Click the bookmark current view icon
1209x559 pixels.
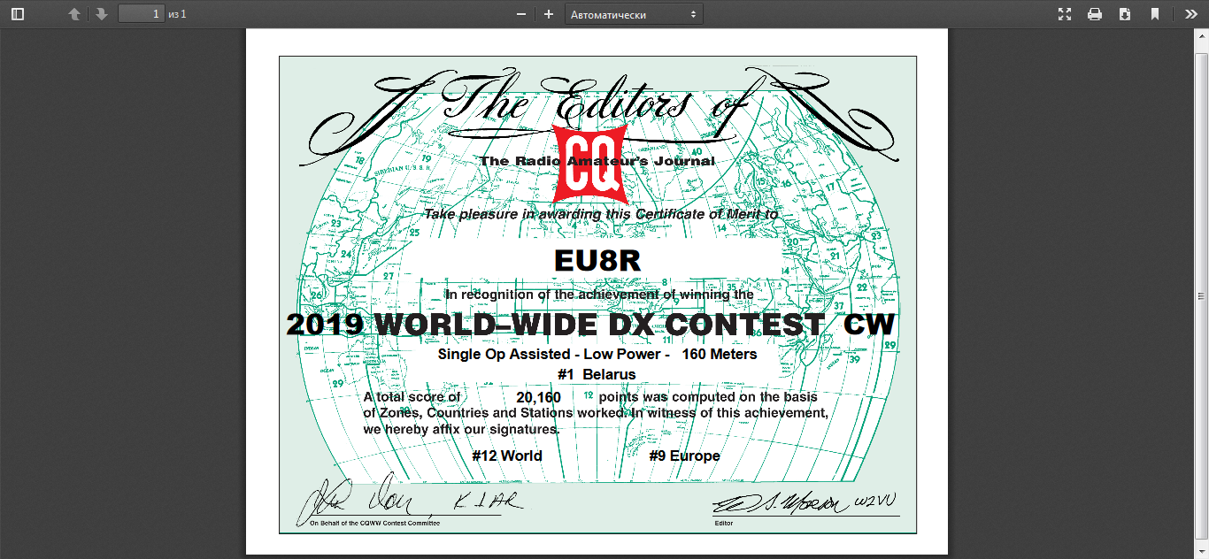1155,14
